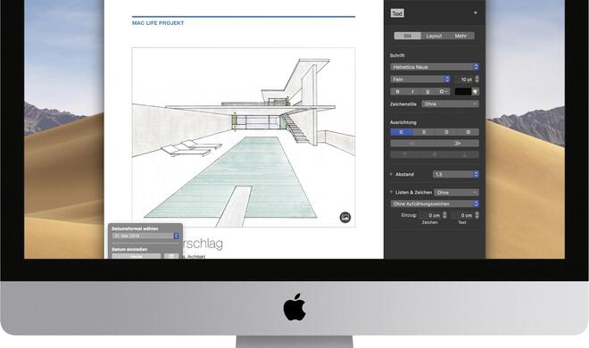Align text left
Viewport: 589px width, 348px height.
[402, 132]
